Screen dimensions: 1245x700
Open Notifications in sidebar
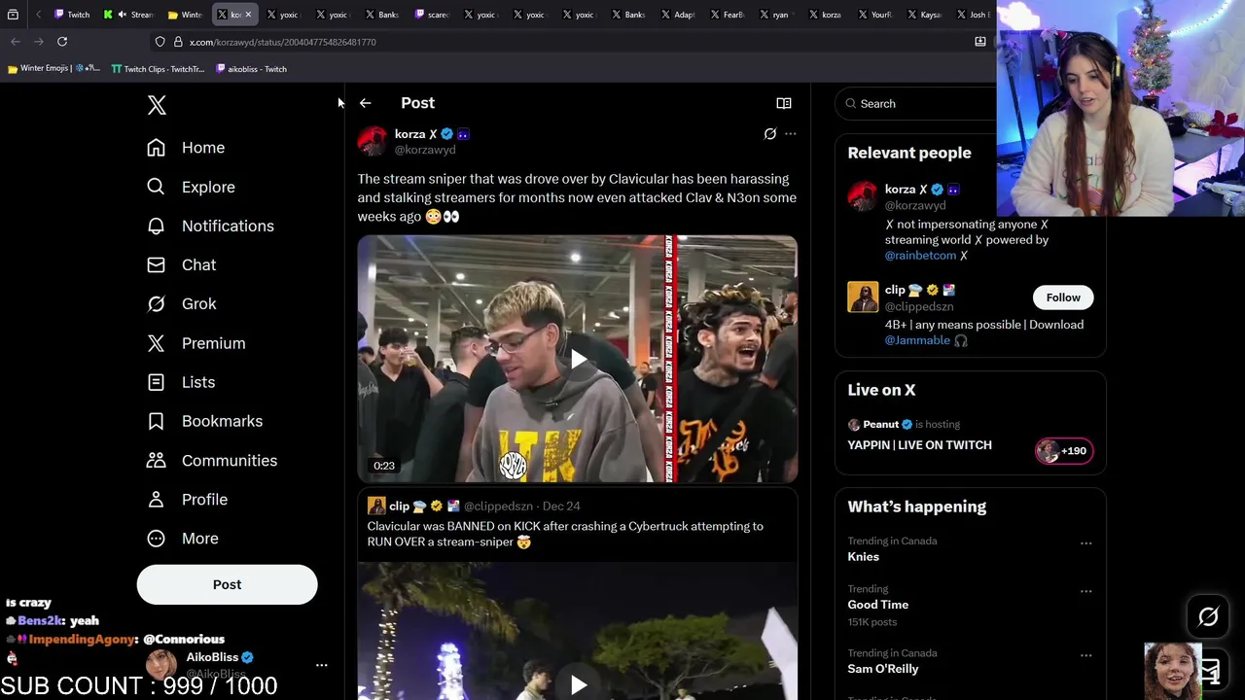[211, 226]
